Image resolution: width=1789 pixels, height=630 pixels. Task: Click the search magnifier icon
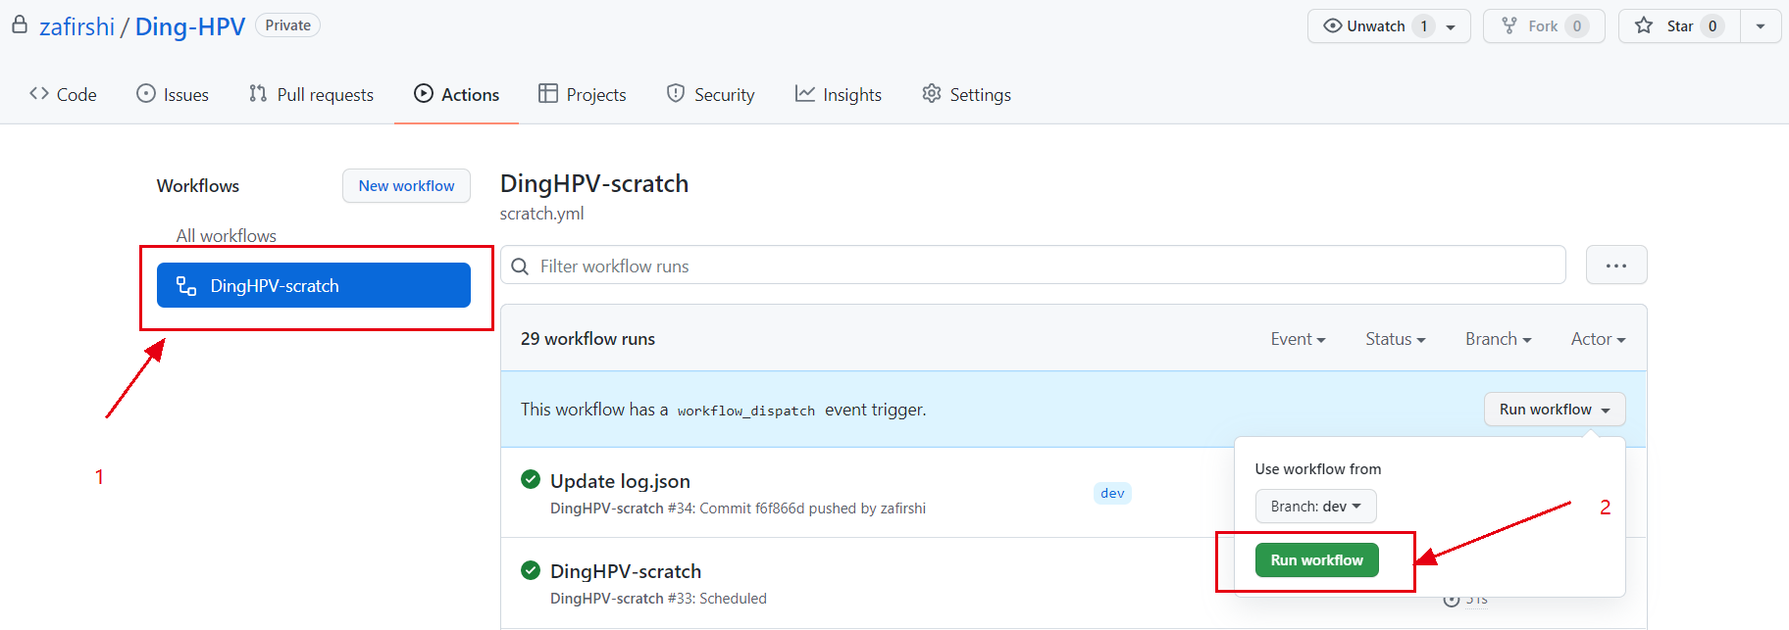(521, 267)
